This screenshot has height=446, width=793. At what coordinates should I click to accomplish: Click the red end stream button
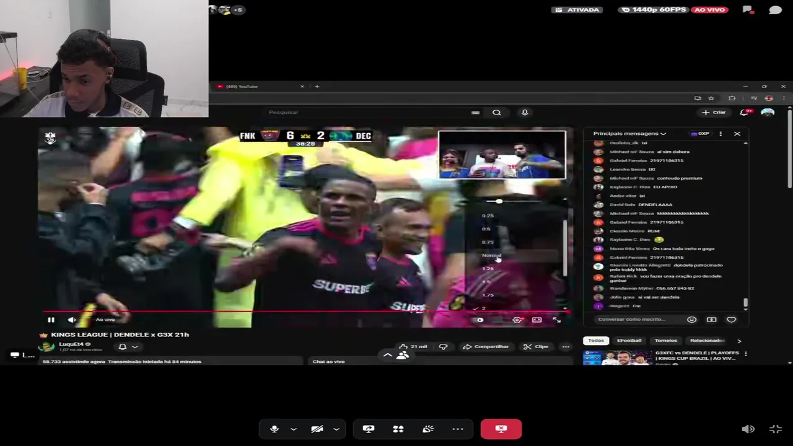(501, 429)
